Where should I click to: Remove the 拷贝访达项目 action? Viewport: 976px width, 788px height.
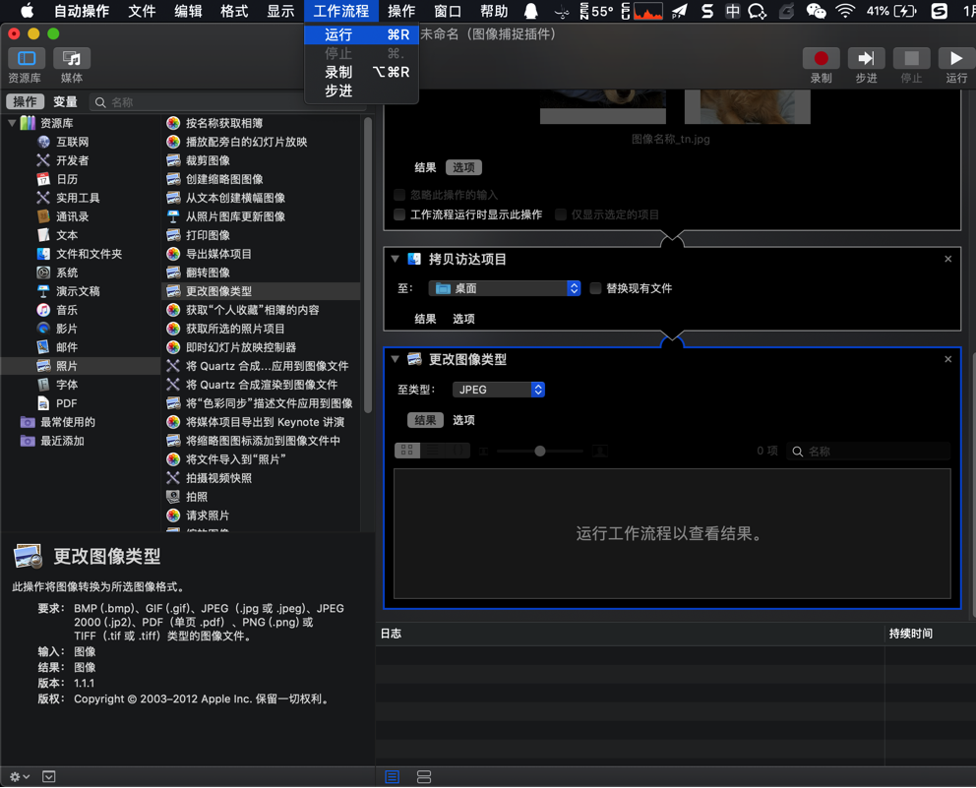[948, 259]
